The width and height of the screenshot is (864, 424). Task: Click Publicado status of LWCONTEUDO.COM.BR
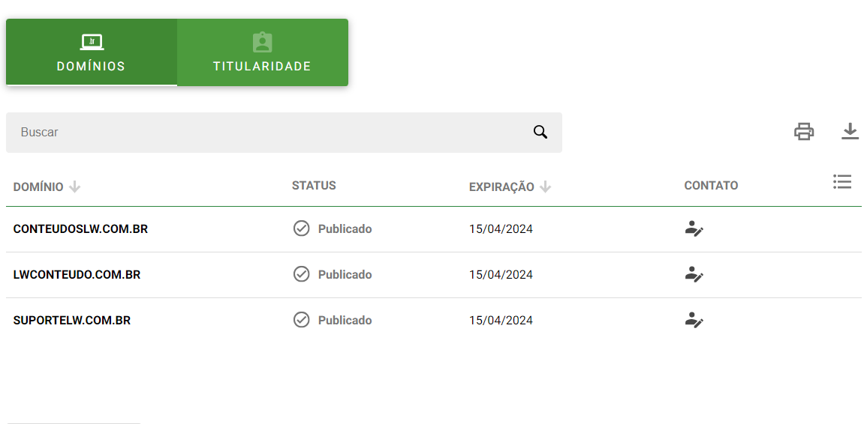[345, 274]
